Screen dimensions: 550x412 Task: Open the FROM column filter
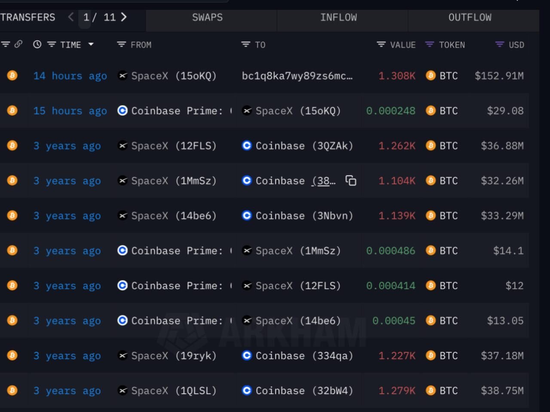pos(122,44)
